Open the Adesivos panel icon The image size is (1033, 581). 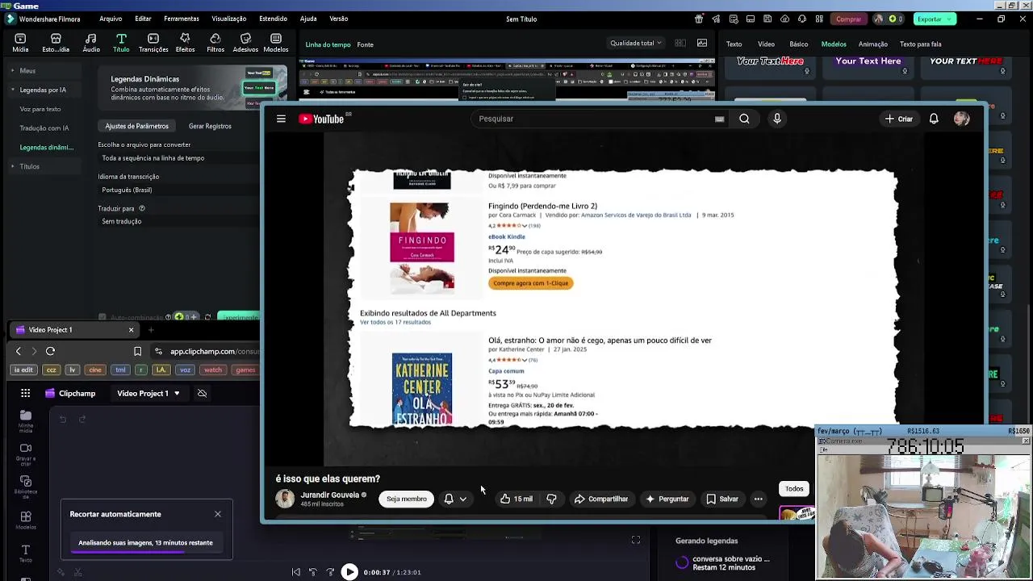(x=245, y=39)
